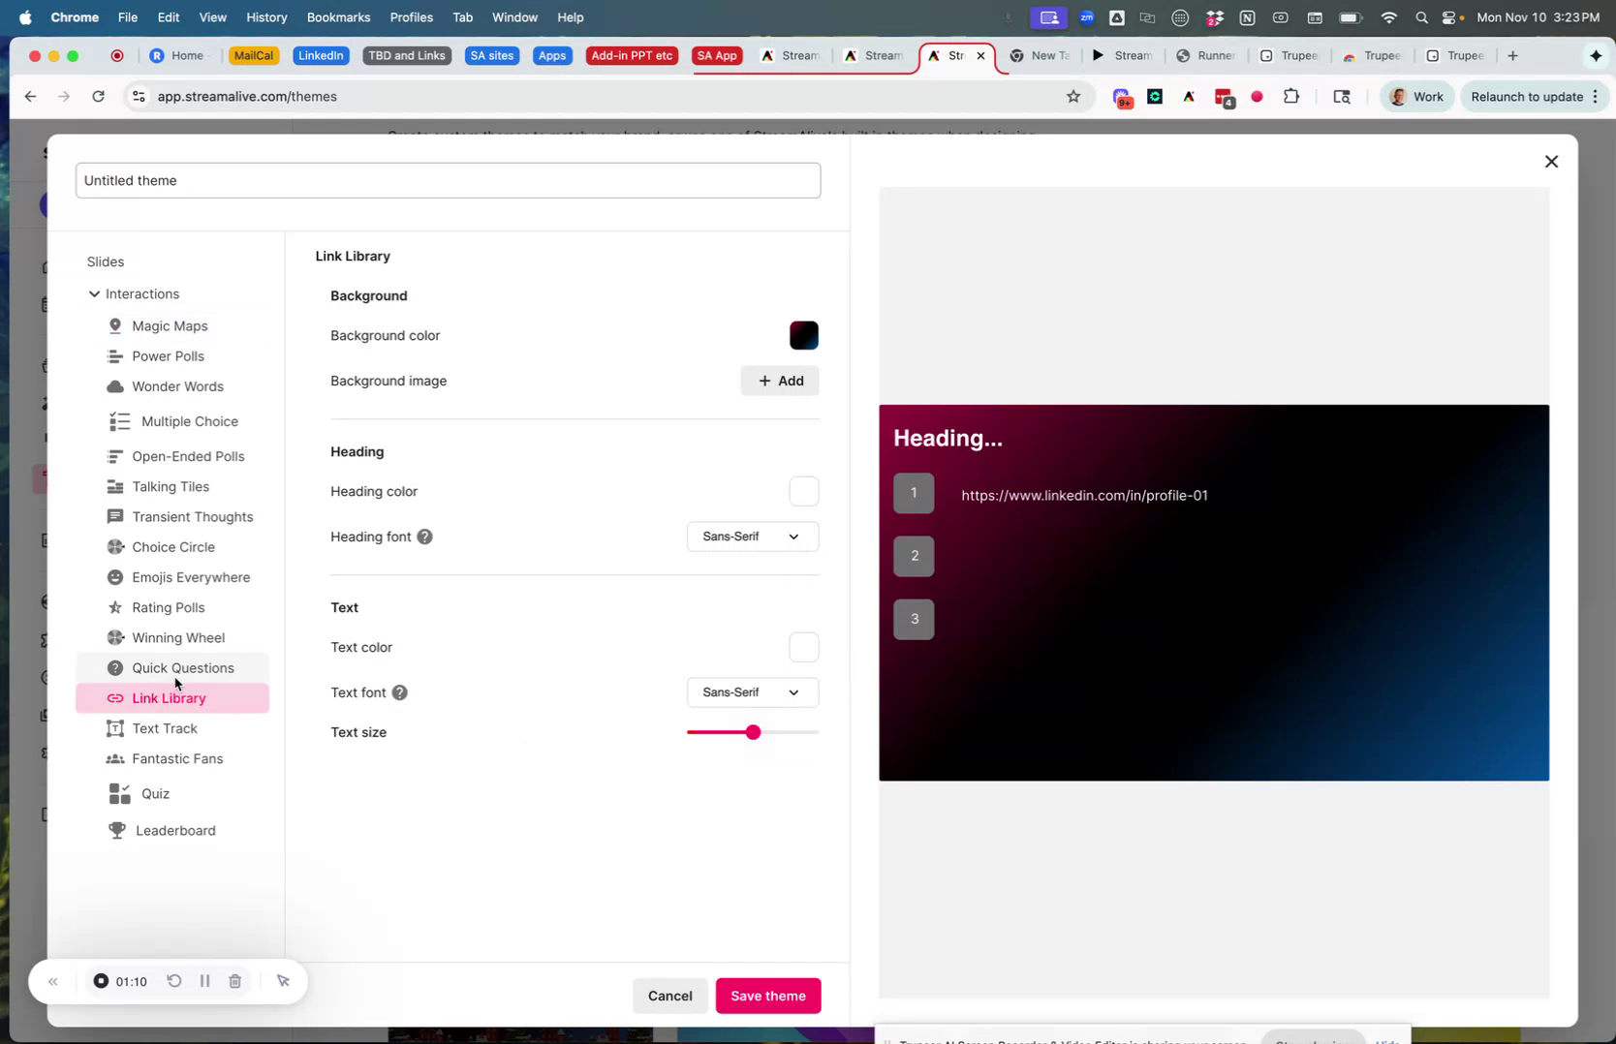Open the Heading font dropdown

[752, 536]
